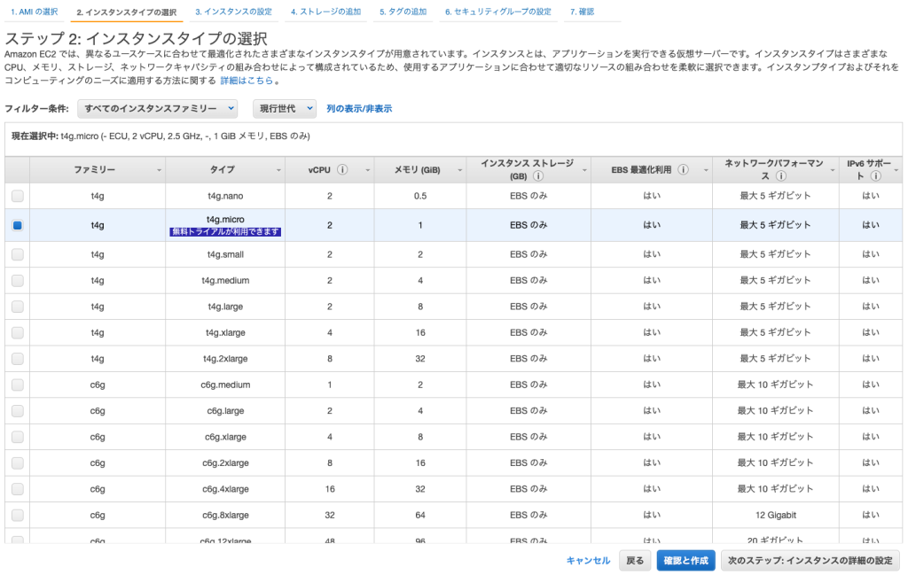Click the 確認と作成 button
Screen dimensions: 908x583
685,561
